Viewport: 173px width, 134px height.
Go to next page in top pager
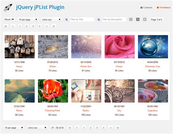(x=47, y=26)
